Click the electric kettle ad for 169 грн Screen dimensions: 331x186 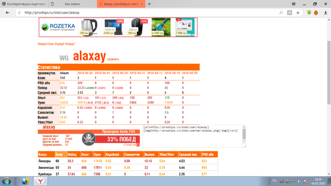click(89, 27)
